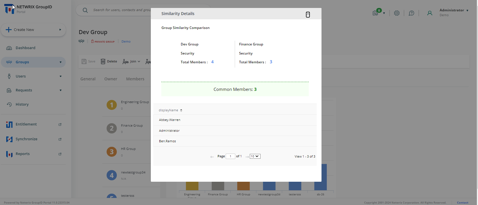Open Reports from the sidebar
Viewport: 478px width, 205px height.
[x=23, y=154]
